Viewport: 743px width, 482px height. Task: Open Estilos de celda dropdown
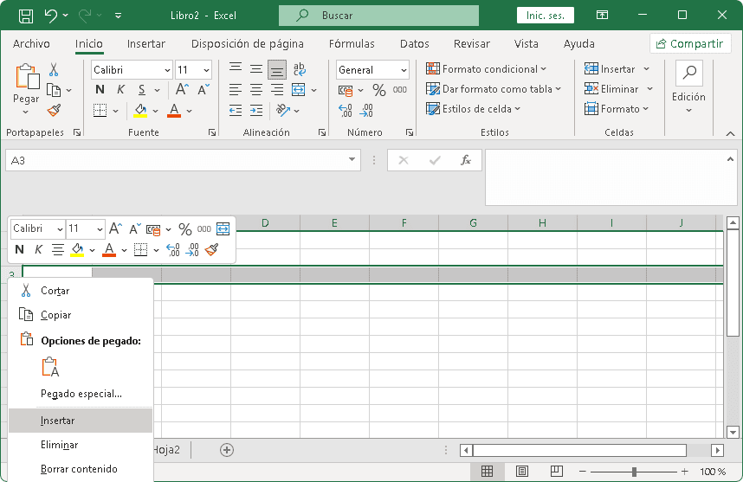pos(473,109)
